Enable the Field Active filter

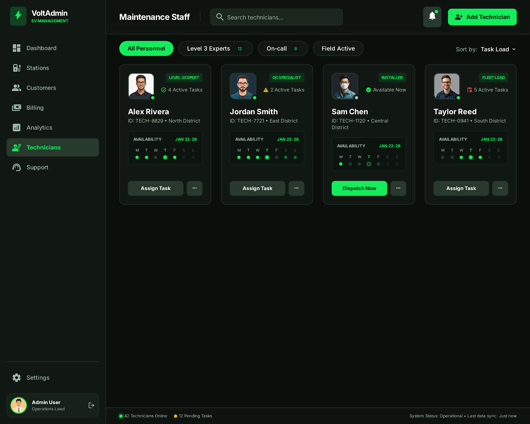(338, 49)
